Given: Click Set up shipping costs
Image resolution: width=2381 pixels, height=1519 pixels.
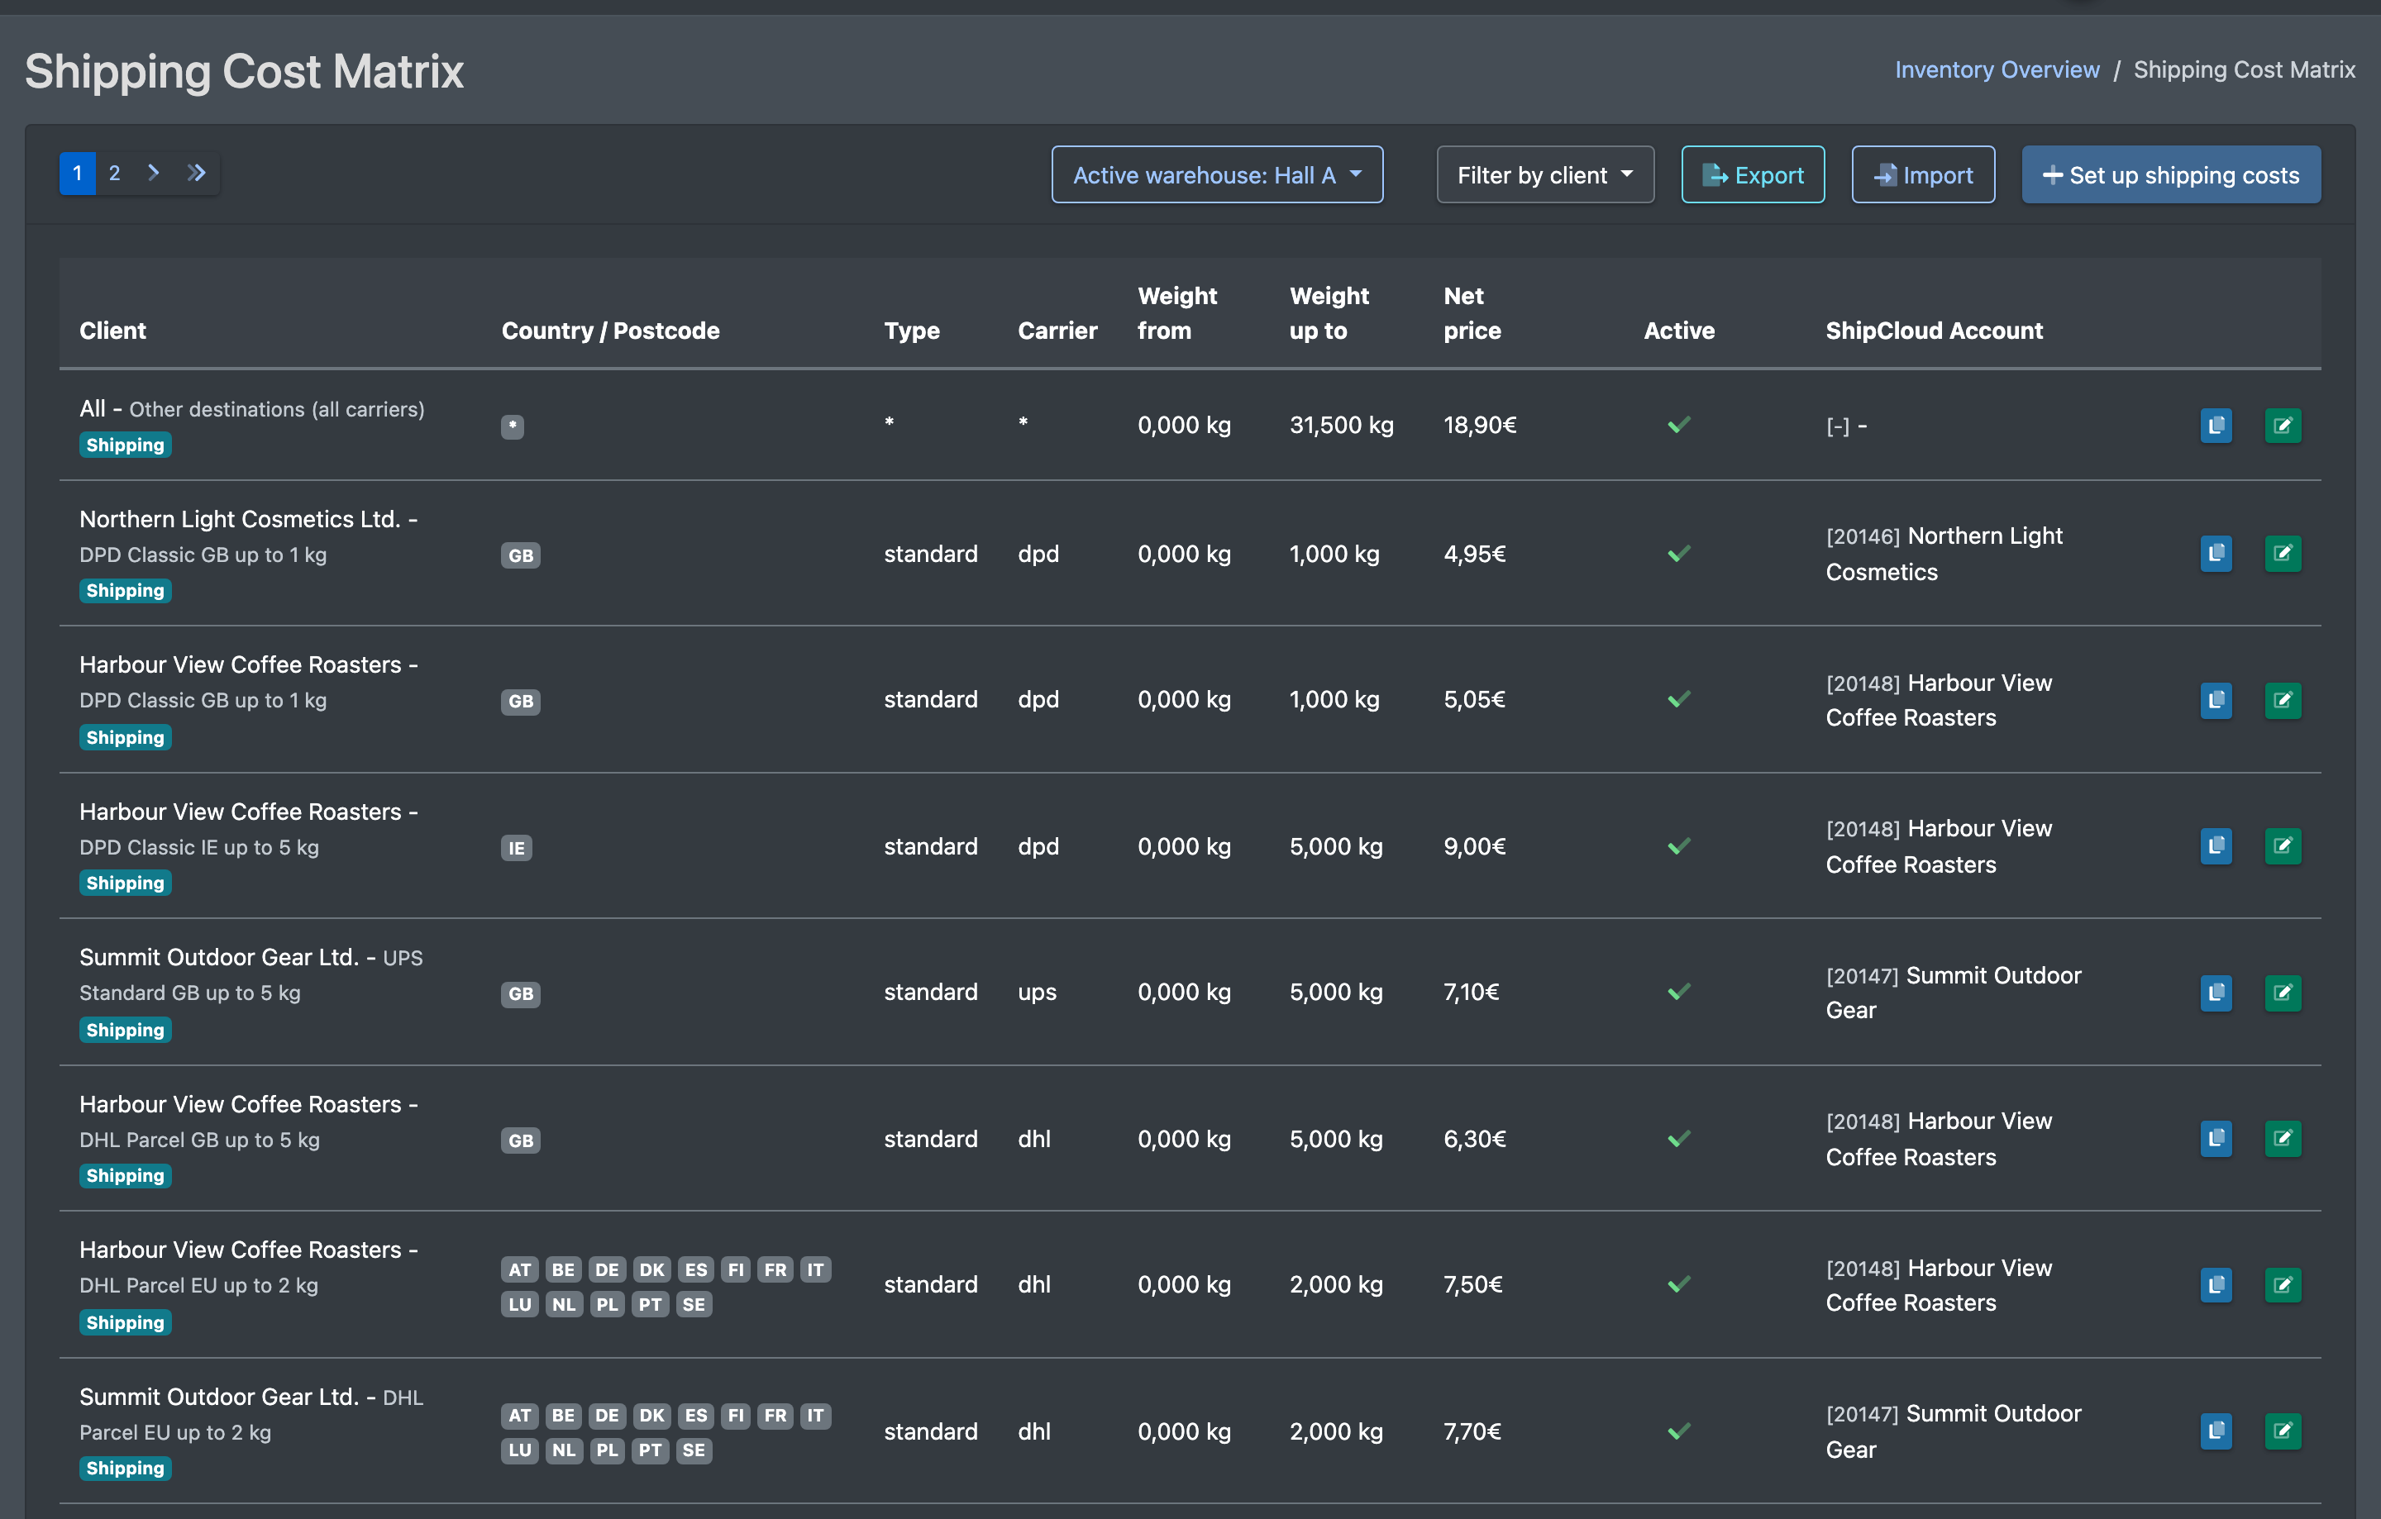Looking at the screenshot, I should click(2170, 175).
